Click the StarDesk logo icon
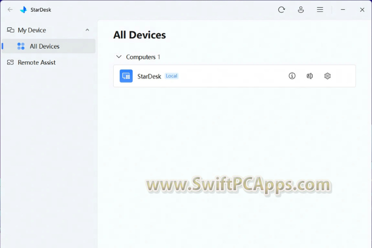This screenshot has width=372, height=248. click(x=23, y=10)
